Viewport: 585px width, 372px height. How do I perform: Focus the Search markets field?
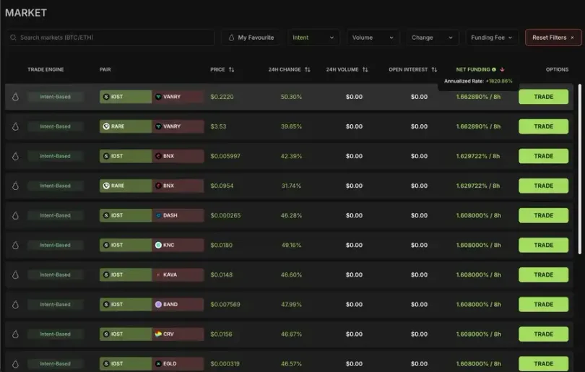[x=110, y=38]
